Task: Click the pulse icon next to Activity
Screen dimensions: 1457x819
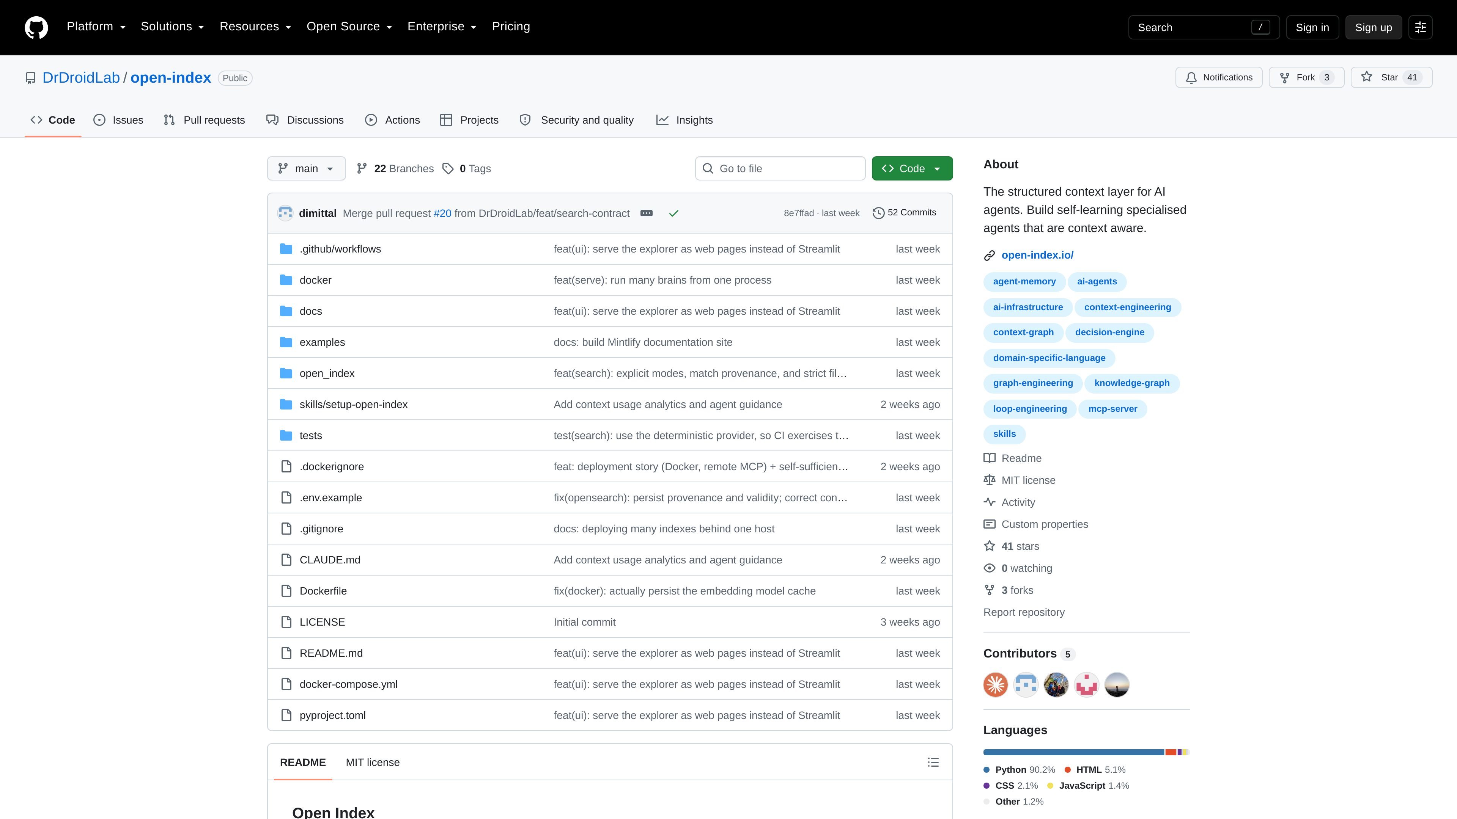Action: pyautogui.click(x=989, y=502)
